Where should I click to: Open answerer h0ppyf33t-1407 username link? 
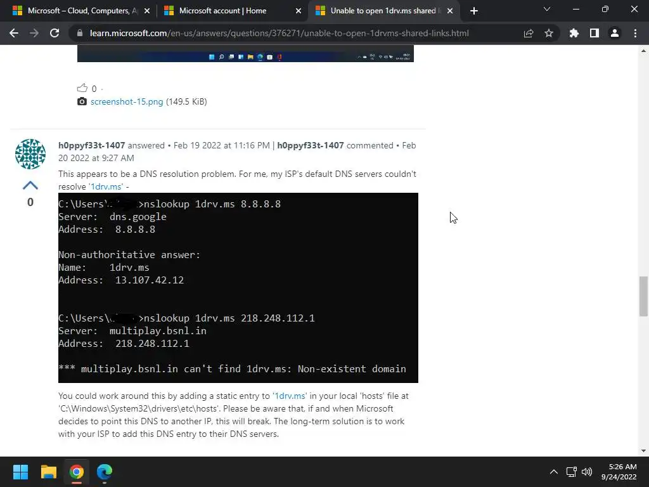[91, 145]
